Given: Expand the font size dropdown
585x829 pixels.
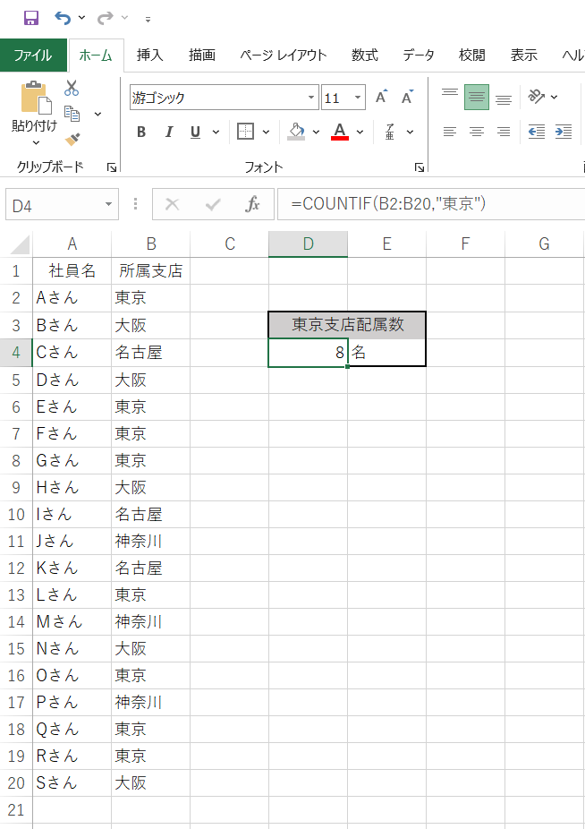Looking at the screenshot, I should (x=358, y=98).
